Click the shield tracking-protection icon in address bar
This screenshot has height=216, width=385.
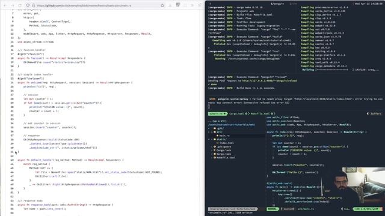[x=28, y=5]
